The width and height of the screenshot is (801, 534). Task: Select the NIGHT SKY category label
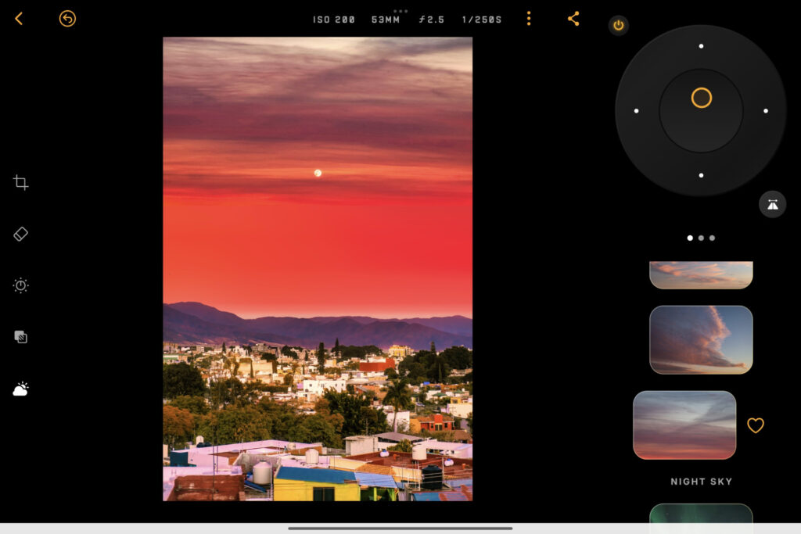click(702, 482)
